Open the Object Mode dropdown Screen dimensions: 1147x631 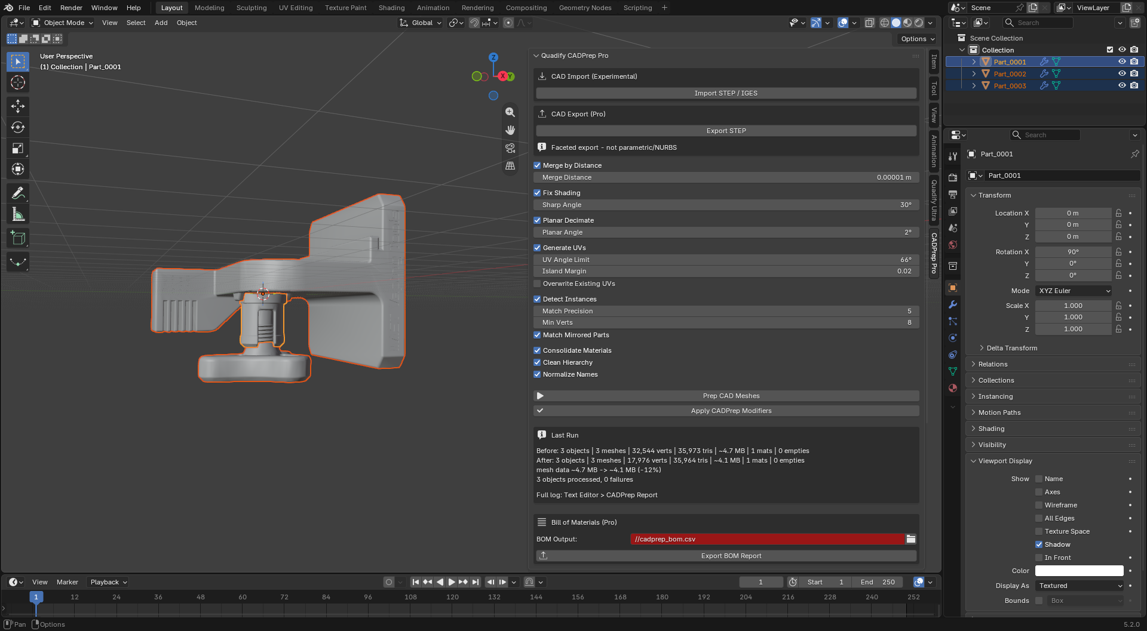point(63,23)
